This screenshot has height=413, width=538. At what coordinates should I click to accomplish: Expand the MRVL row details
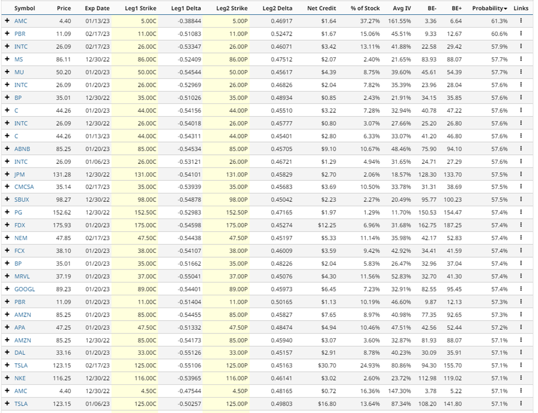7,276
